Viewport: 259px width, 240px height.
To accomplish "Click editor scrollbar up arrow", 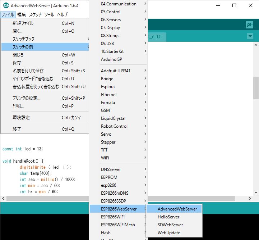I will 256,45.
